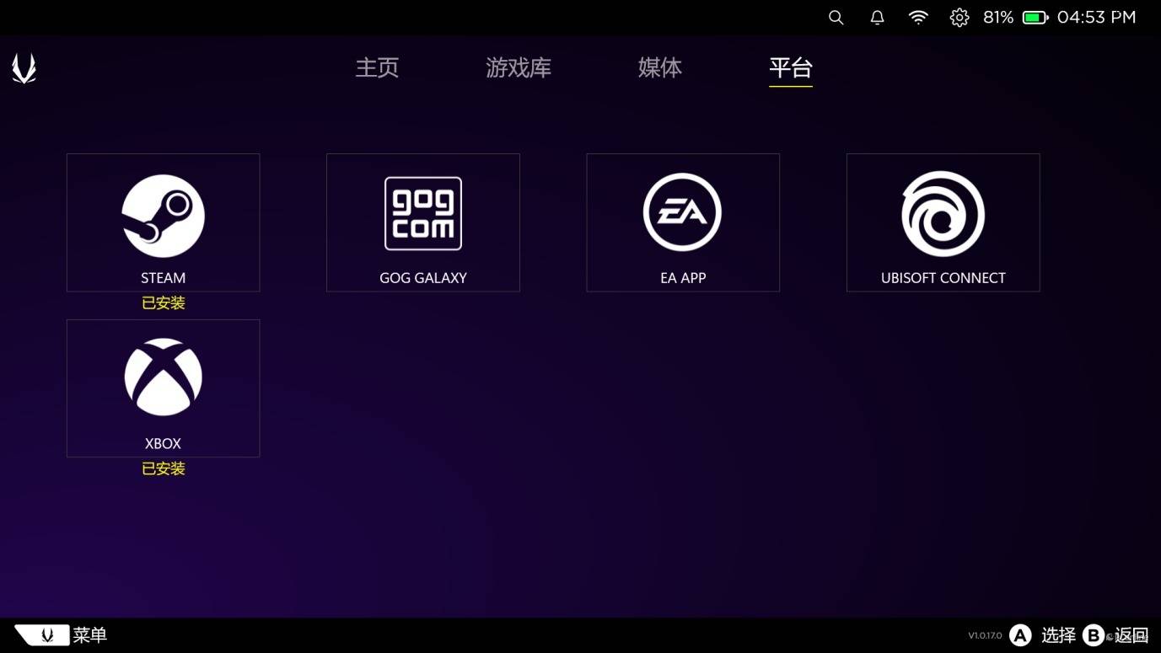Click the V1.0.17.0 version number
This screenshot has width=1161, height=653.
985,636
